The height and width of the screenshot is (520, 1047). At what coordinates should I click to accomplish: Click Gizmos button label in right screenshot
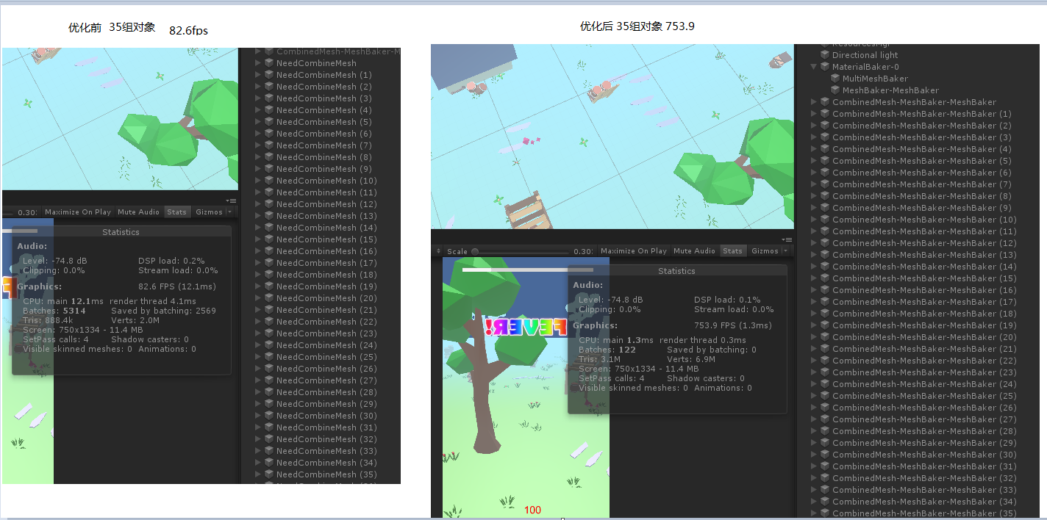point(765,251)
